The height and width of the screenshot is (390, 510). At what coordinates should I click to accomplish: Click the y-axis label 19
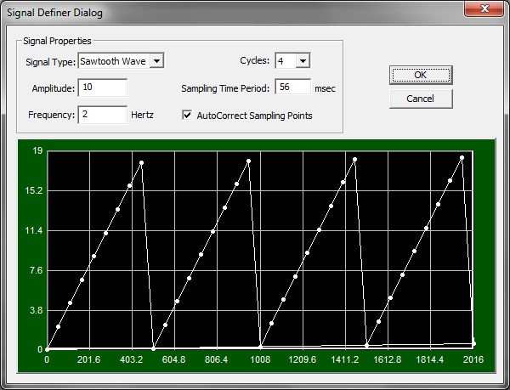[37, 150]
